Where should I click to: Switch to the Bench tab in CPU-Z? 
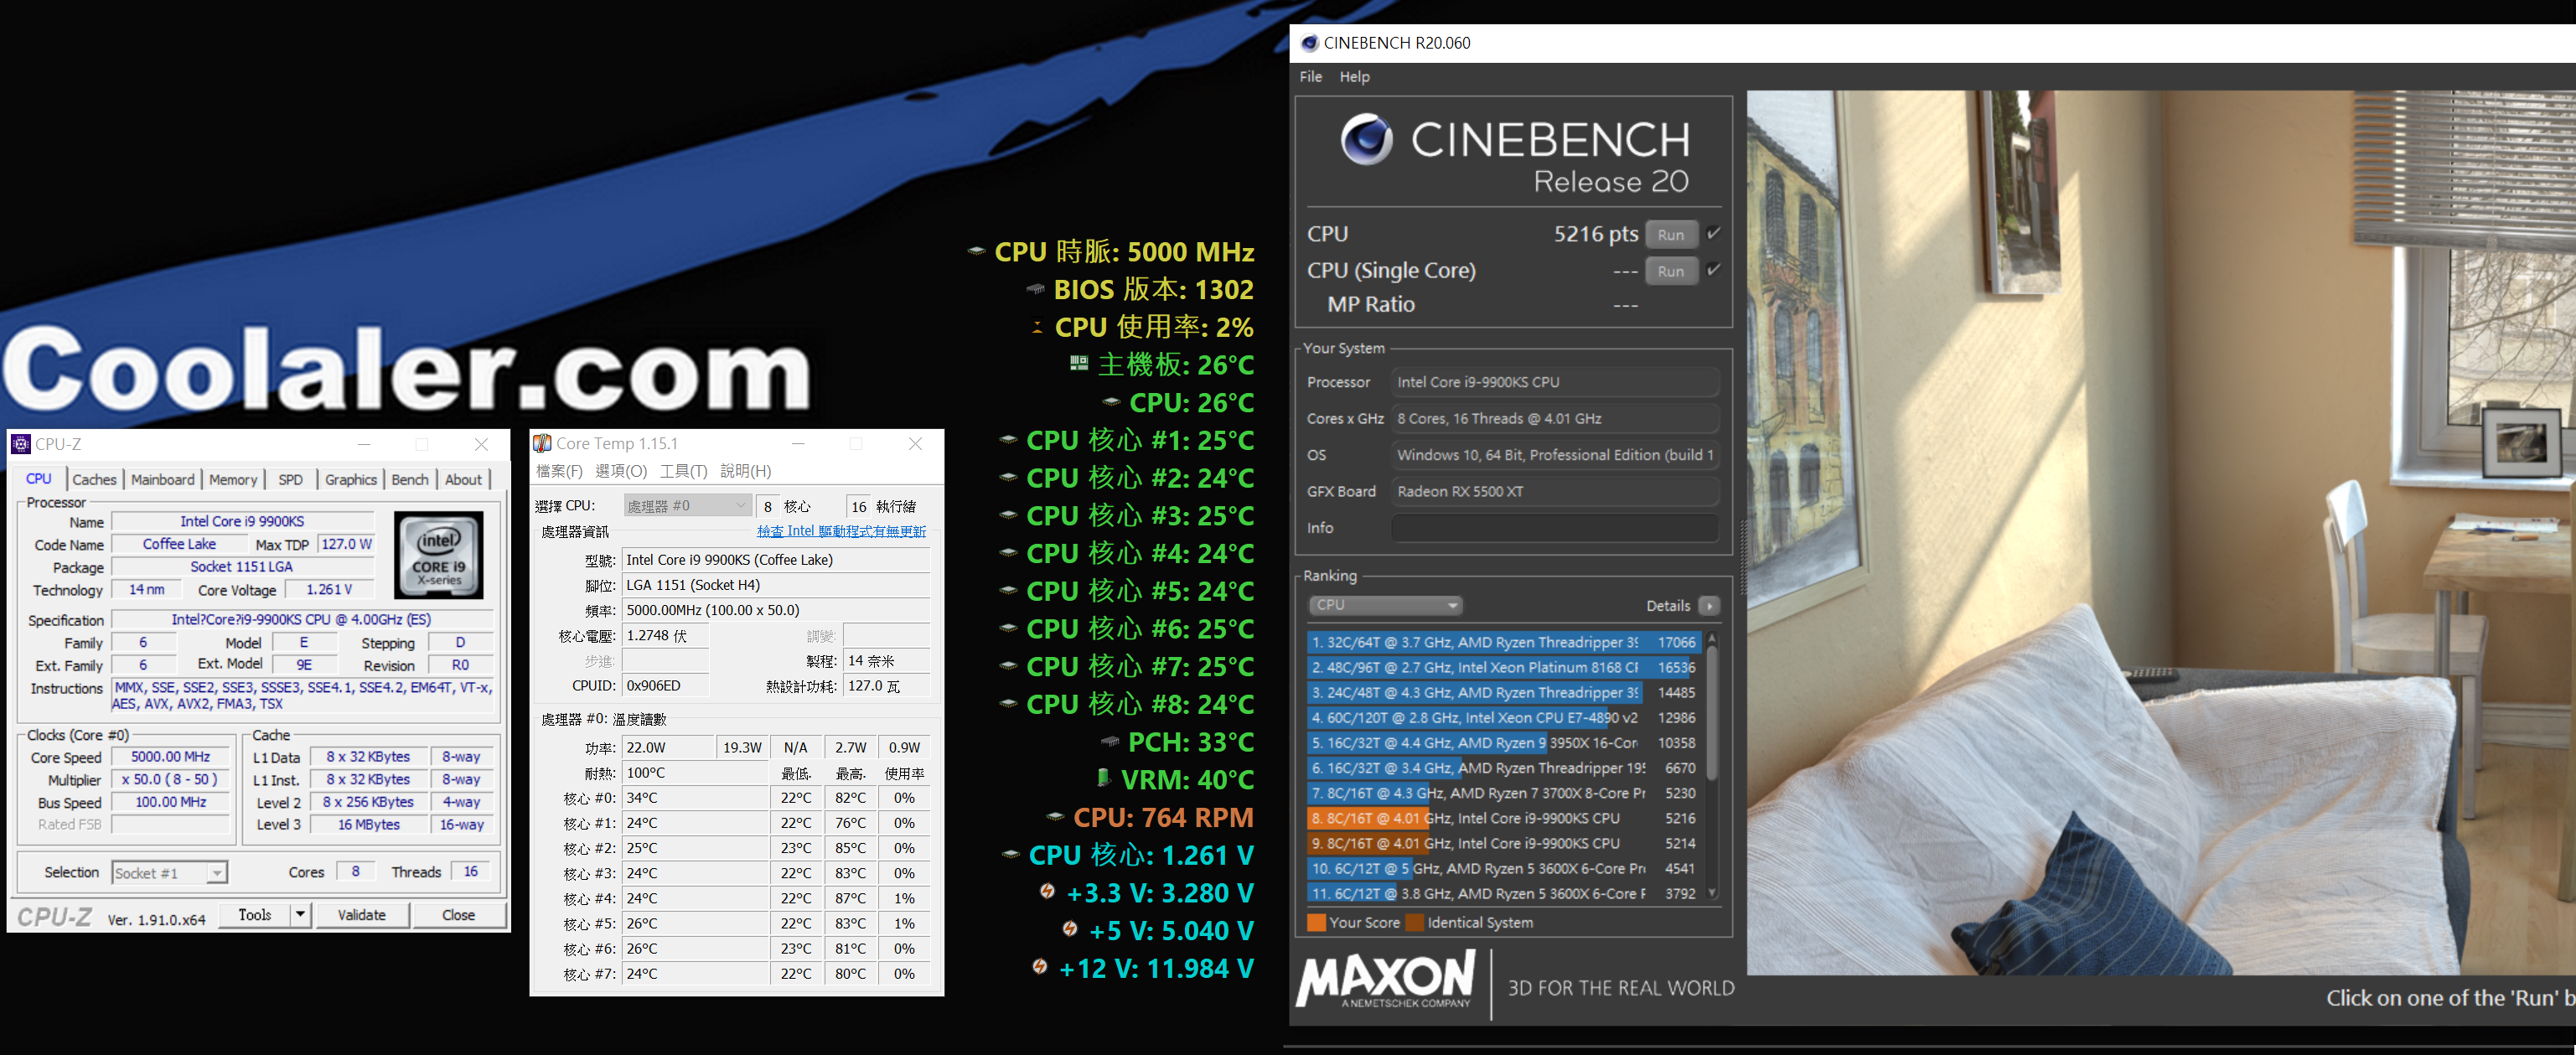pyautogui.click(x=410, y=480)
